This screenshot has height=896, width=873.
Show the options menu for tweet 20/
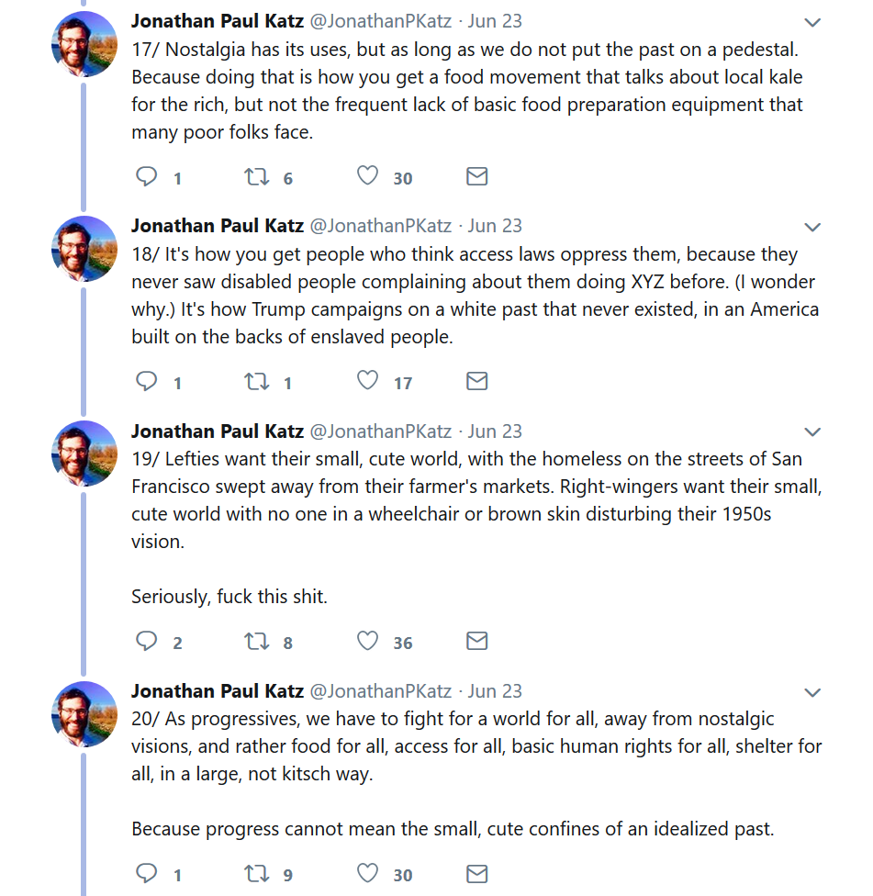click(812, 692)
